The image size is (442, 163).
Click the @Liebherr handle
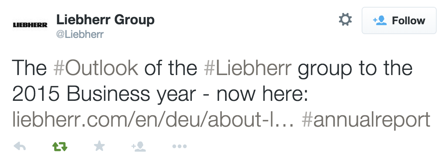click(80, 34)
